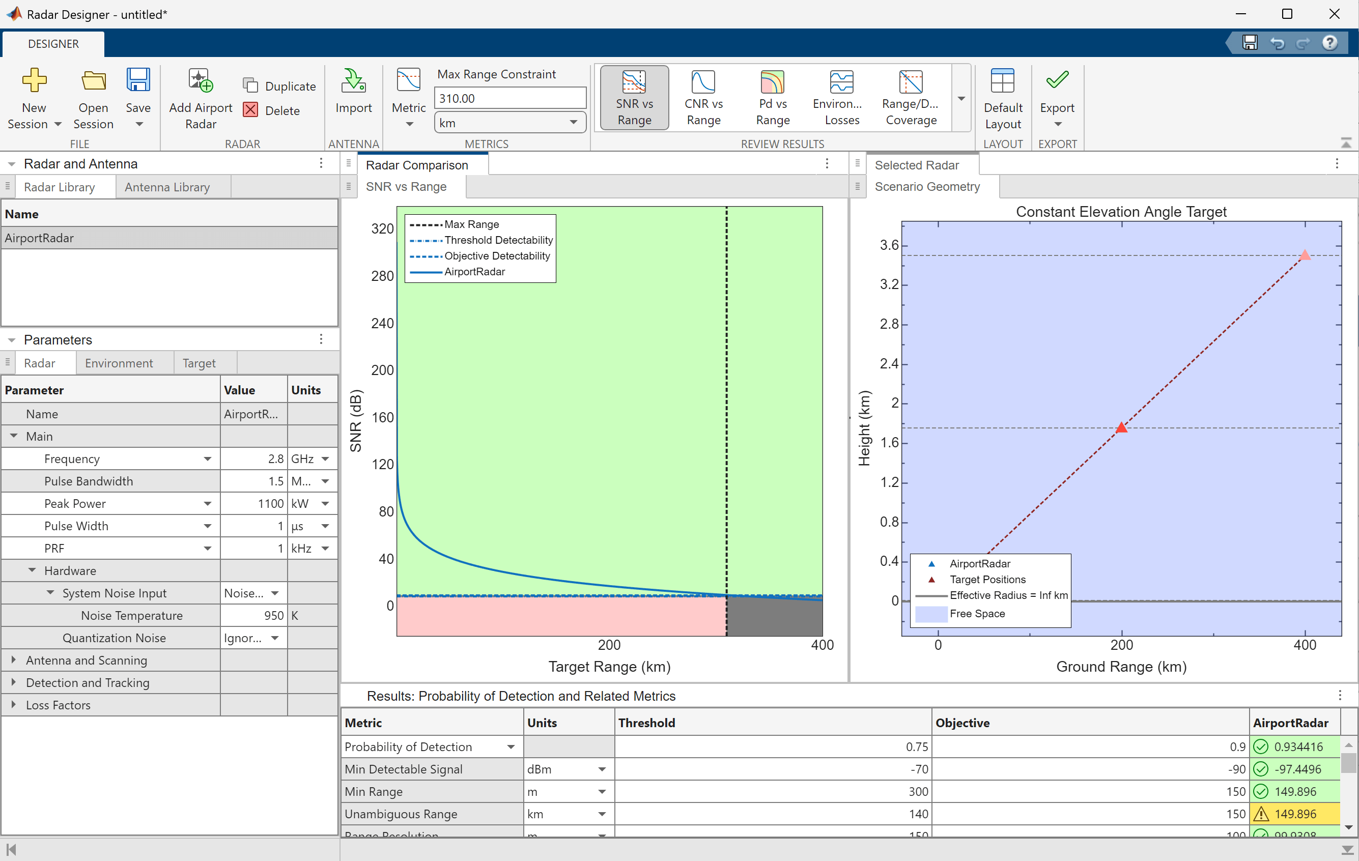This screenshot has width=1359, height=861.
Task: Open Radar and Antenna panel options menu
Action: (321, 163)
